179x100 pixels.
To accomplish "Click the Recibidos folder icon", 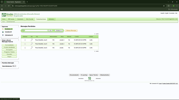I will [x=3, y=29].
